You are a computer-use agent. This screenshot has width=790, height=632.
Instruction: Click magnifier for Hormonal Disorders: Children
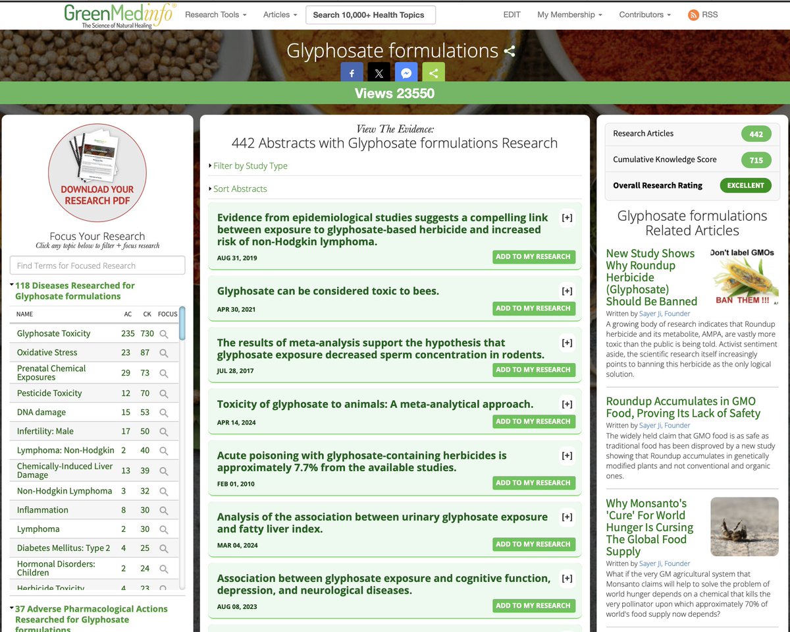[x=164, y=569]
